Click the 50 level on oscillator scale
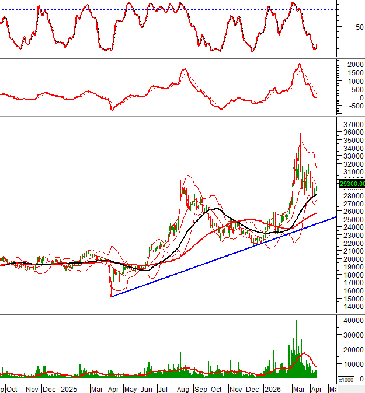This screenshot has width=365, height=393. [x=343, y=27]
